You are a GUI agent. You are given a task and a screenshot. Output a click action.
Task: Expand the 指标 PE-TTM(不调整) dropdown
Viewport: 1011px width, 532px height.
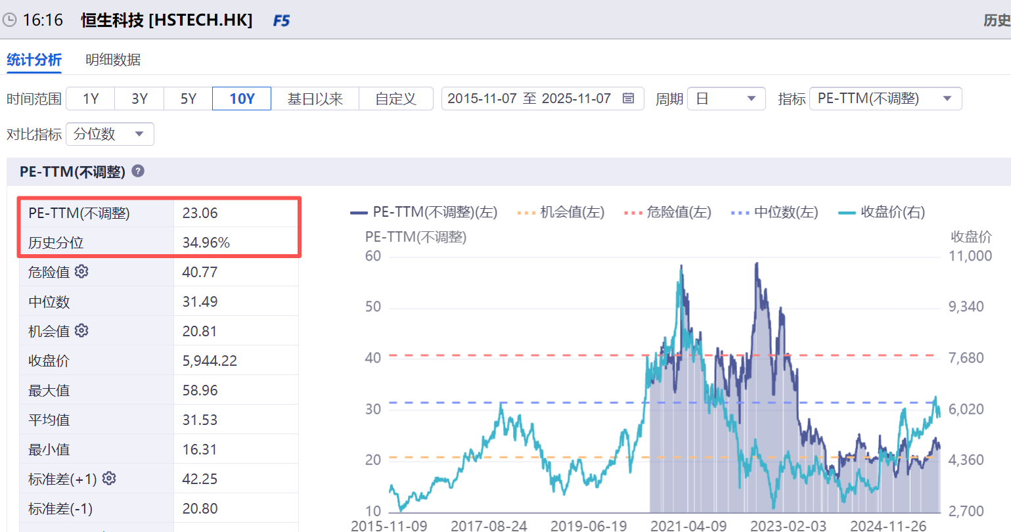click(886, 99)
